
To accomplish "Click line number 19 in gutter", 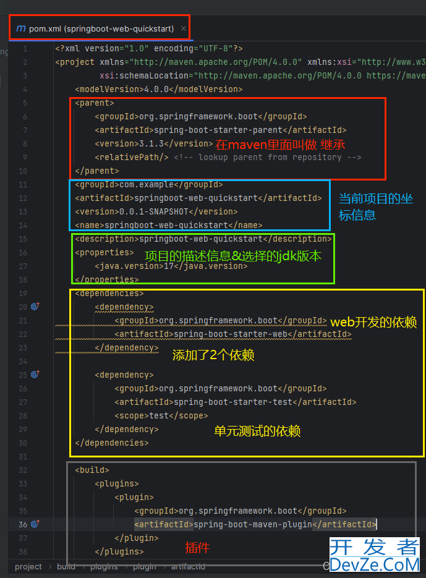I will click(23, 294).
